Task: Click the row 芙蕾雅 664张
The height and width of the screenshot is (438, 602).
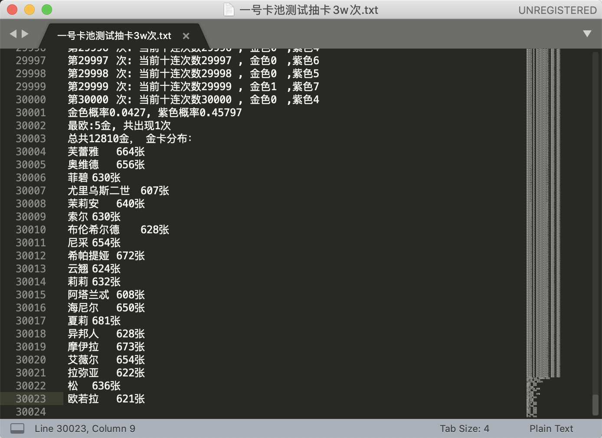Action: coord(106,152)
